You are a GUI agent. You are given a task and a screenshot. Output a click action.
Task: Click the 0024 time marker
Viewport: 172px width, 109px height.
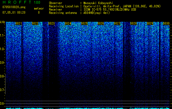click(68, 23)
